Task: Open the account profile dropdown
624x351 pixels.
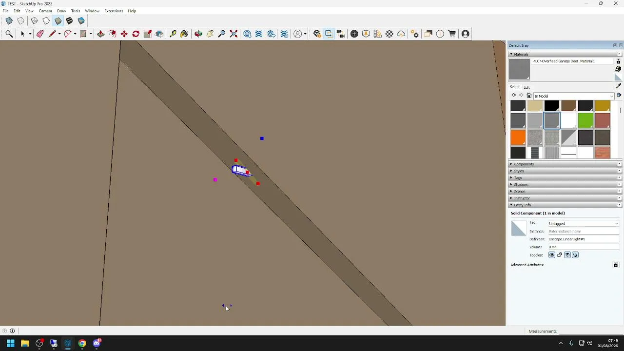Action: tap(305, 34)
